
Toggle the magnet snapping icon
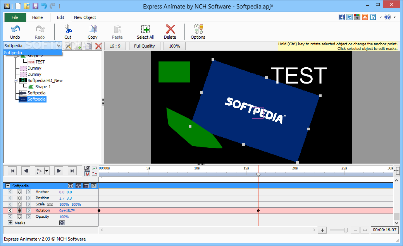[x=87, y=174]
